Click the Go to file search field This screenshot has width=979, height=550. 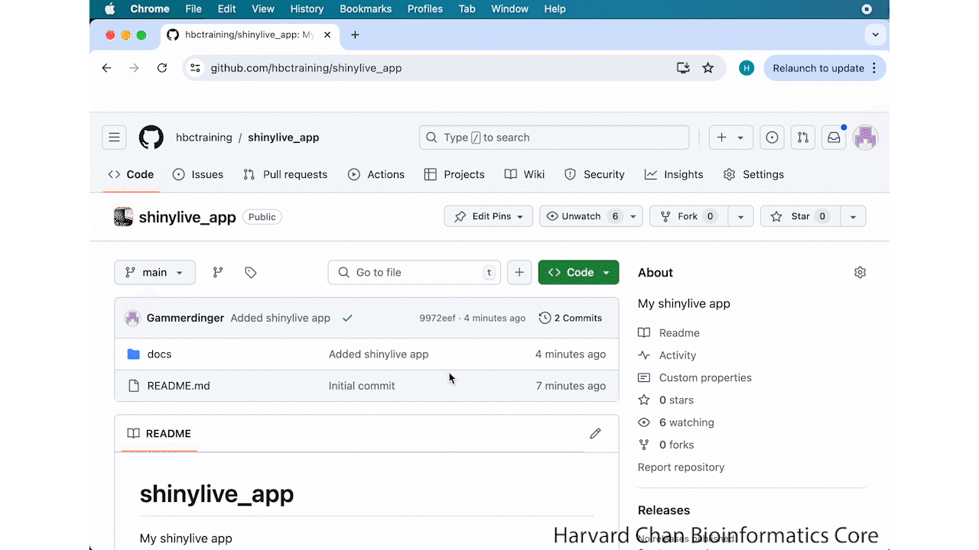point(414,273)
